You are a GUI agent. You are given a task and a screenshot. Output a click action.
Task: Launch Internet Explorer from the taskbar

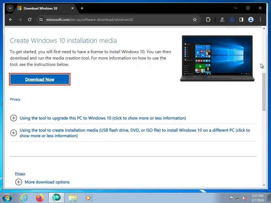pyautogui.click(x=24, y=198)
